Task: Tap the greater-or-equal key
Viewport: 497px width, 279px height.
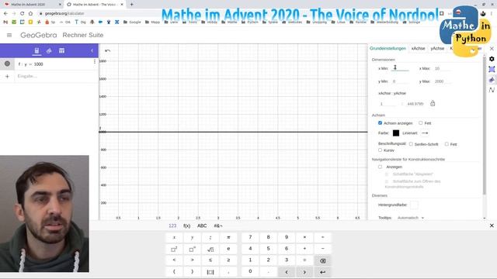Action: (x=228, y=260)
